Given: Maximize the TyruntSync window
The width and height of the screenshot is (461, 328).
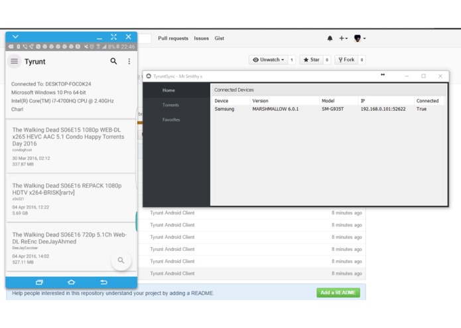Looking at the screenshot, I should pos(423,76).
